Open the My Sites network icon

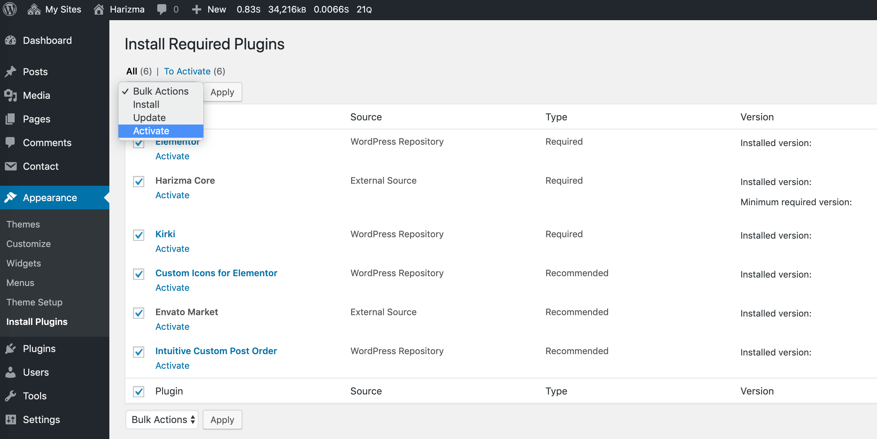(34, 9)
